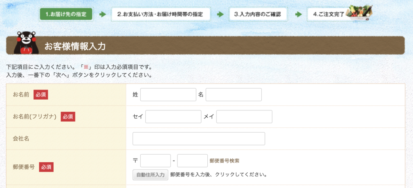Select step 2 お支払い方法・お届け時間帯の指定
Image resolution: width=413 pixels, height=188 pixels.
click(161, 14)
